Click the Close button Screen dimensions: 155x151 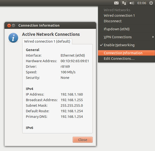coord(82,140)
